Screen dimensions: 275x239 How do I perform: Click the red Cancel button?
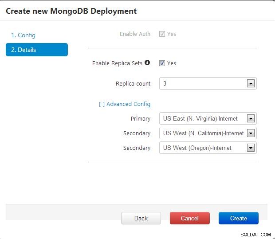tap(189, 218)
